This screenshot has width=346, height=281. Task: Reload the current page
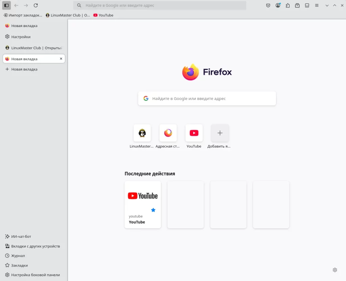35,5
